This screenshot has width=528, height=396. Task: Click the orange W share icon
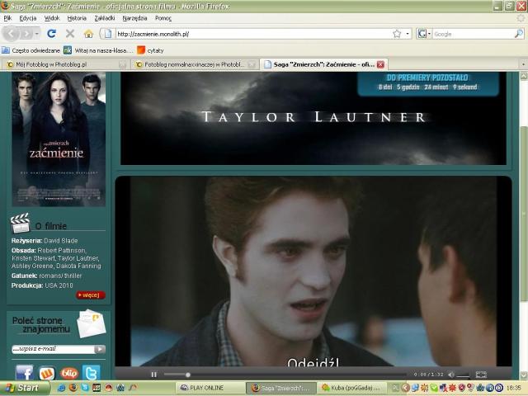47,373
